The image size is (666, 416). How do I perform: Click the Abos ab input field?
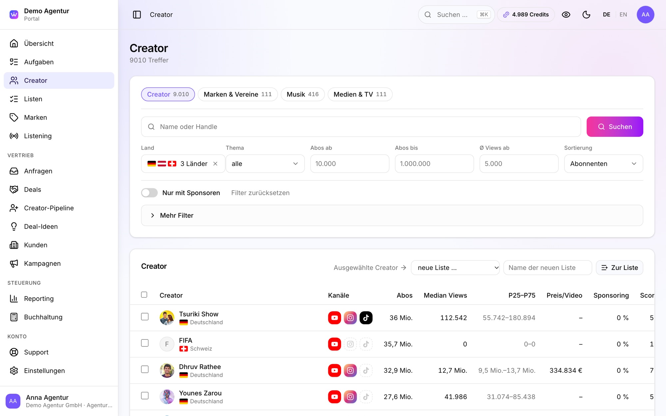click(x=350, y=164)
